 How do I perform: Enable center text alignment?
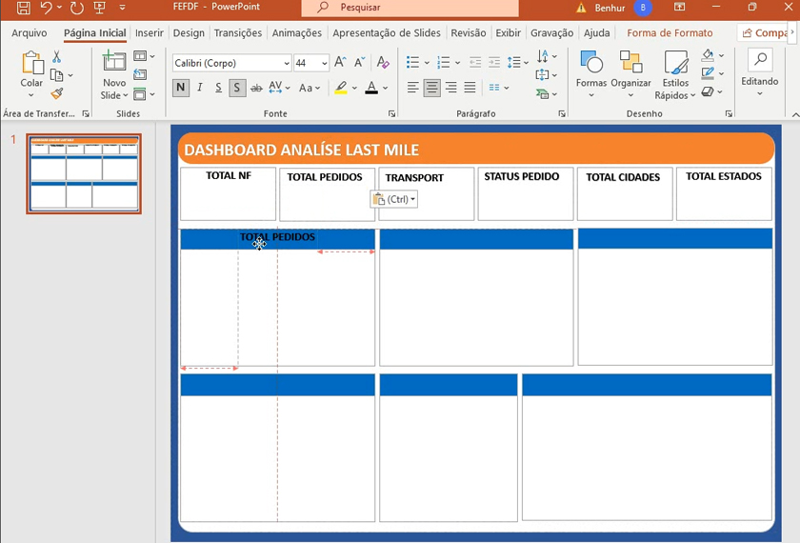(x=431, y=88)
